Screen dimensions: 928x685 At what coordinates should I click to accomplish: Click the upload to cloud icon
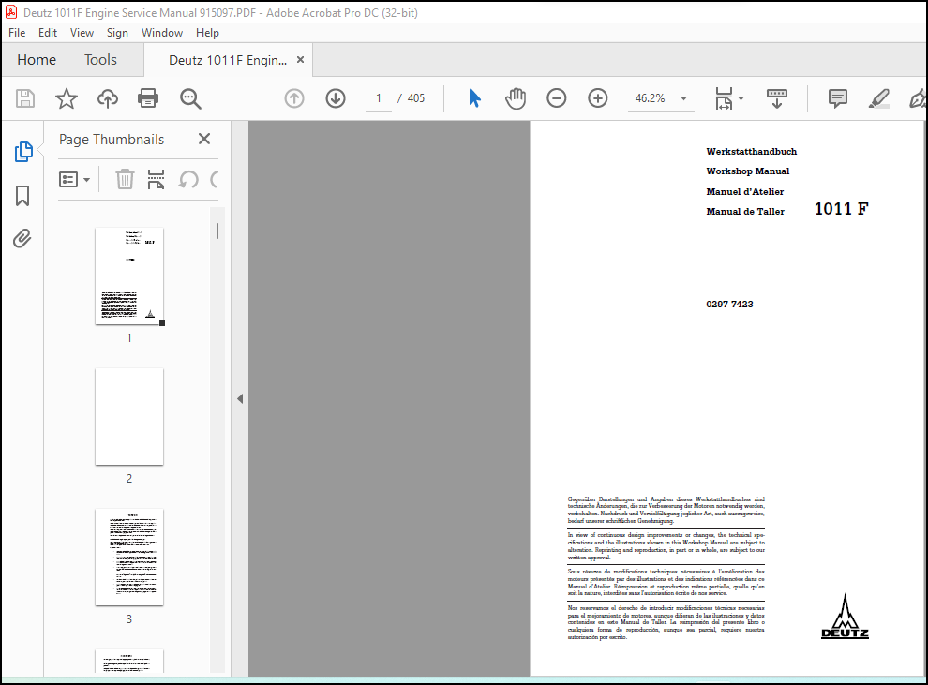(x=107, y=98)
